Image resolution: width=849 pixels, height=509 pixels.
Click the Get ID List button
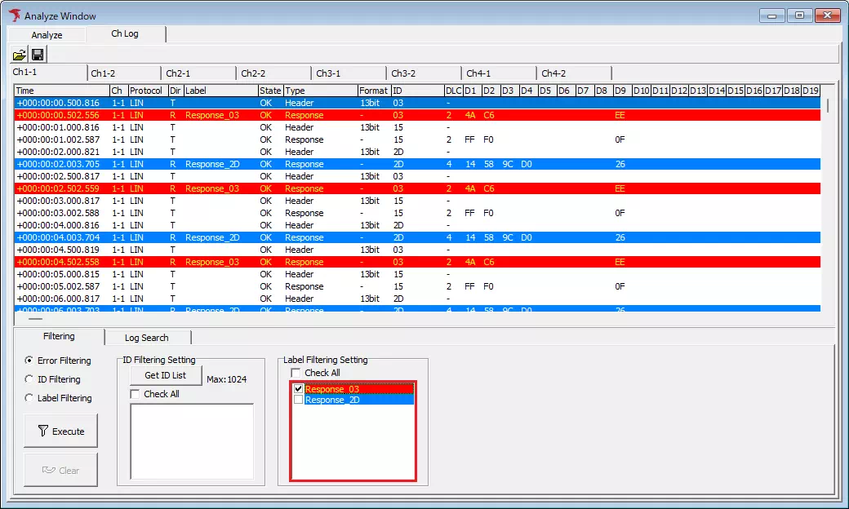click(165, 375)
